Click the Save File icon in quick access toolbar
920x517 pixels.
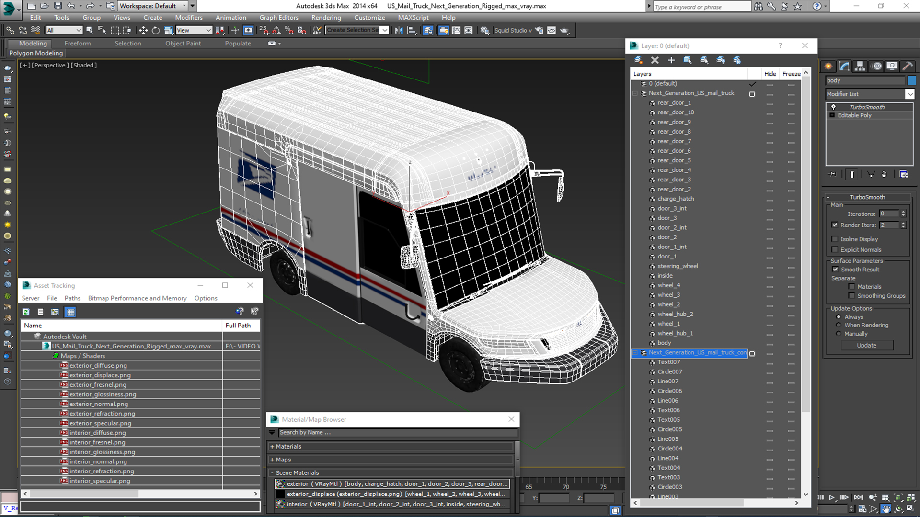pos(58,6)
